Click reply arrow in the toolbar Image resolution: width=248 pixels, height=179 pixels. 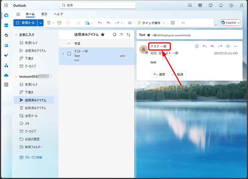tap(100, 23)
